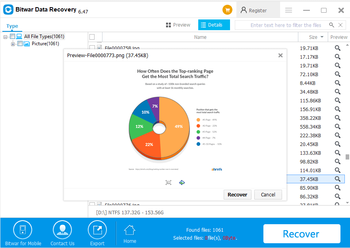
Task: Open the Export icon
Action: click(97, 229)
